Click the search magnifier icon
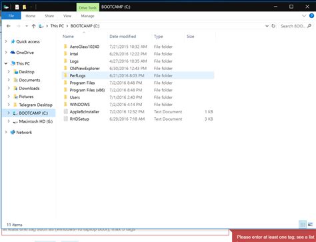The image size is (316, 242). [x=309, y=26]
